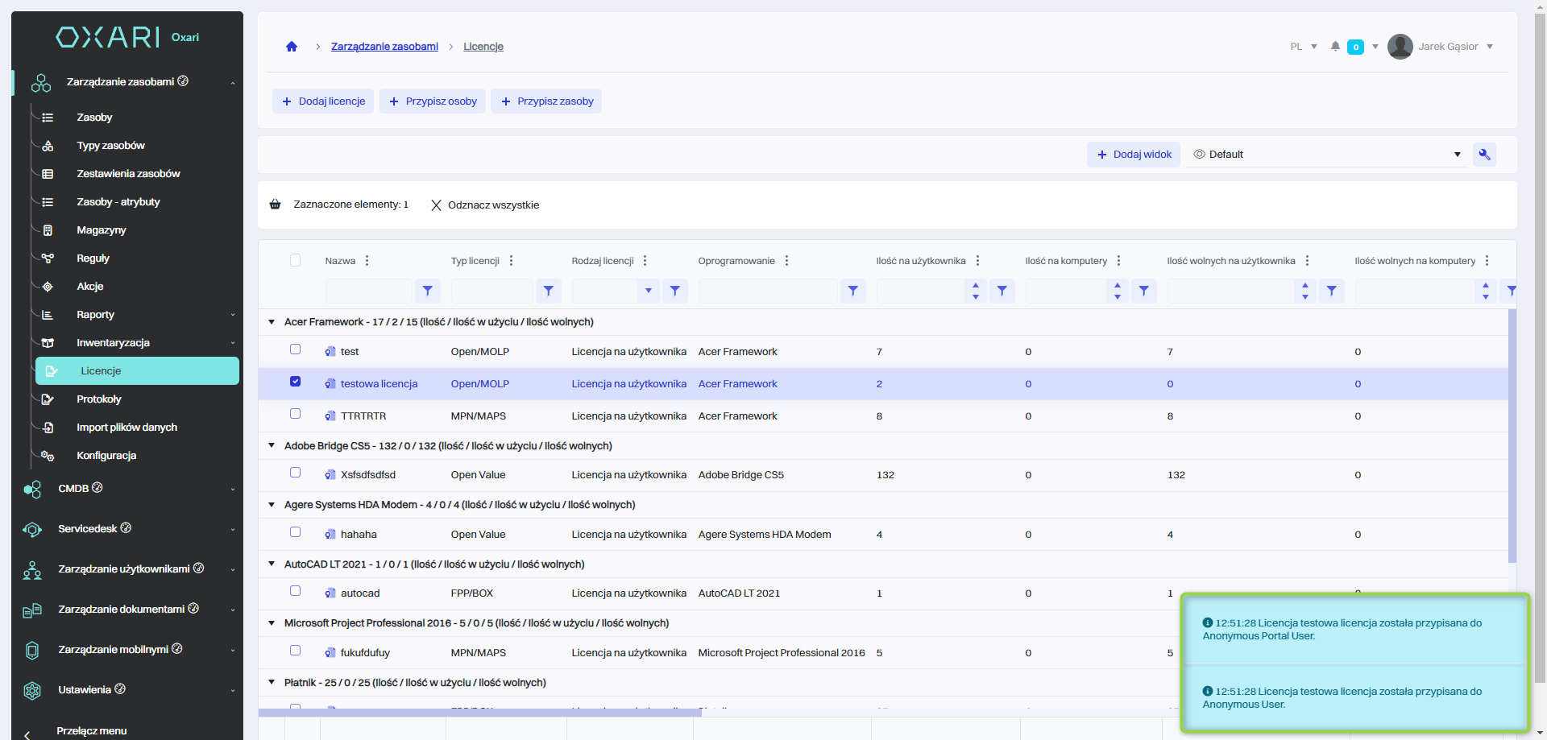Click the user avatar picture
The image size is (1547, 740).
tap(1400, 47)
